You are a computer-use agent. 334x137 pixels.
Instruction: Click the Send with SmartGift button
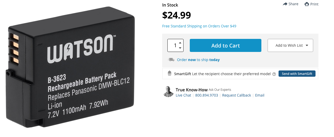tap(297, 74)
